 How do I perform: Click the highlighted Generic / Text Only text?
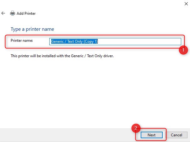pyautogui.click(x=74, y=41)
